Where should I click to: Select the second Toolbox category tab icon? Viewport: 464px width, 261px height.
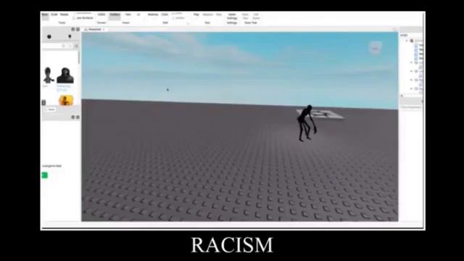click(x=70, y=36)
